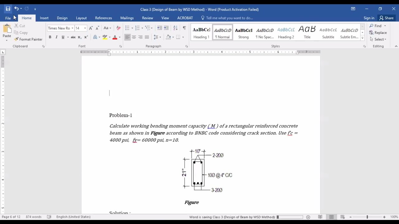Apply strikethrough to text
The image size is (399, 224).
click(73, 37)
